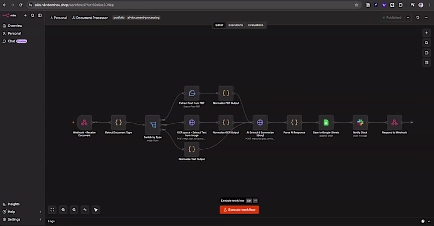Open the logs pop-out icon
Image resolution: width=434 pixels, height=226 pixels.
click(423, 221)
